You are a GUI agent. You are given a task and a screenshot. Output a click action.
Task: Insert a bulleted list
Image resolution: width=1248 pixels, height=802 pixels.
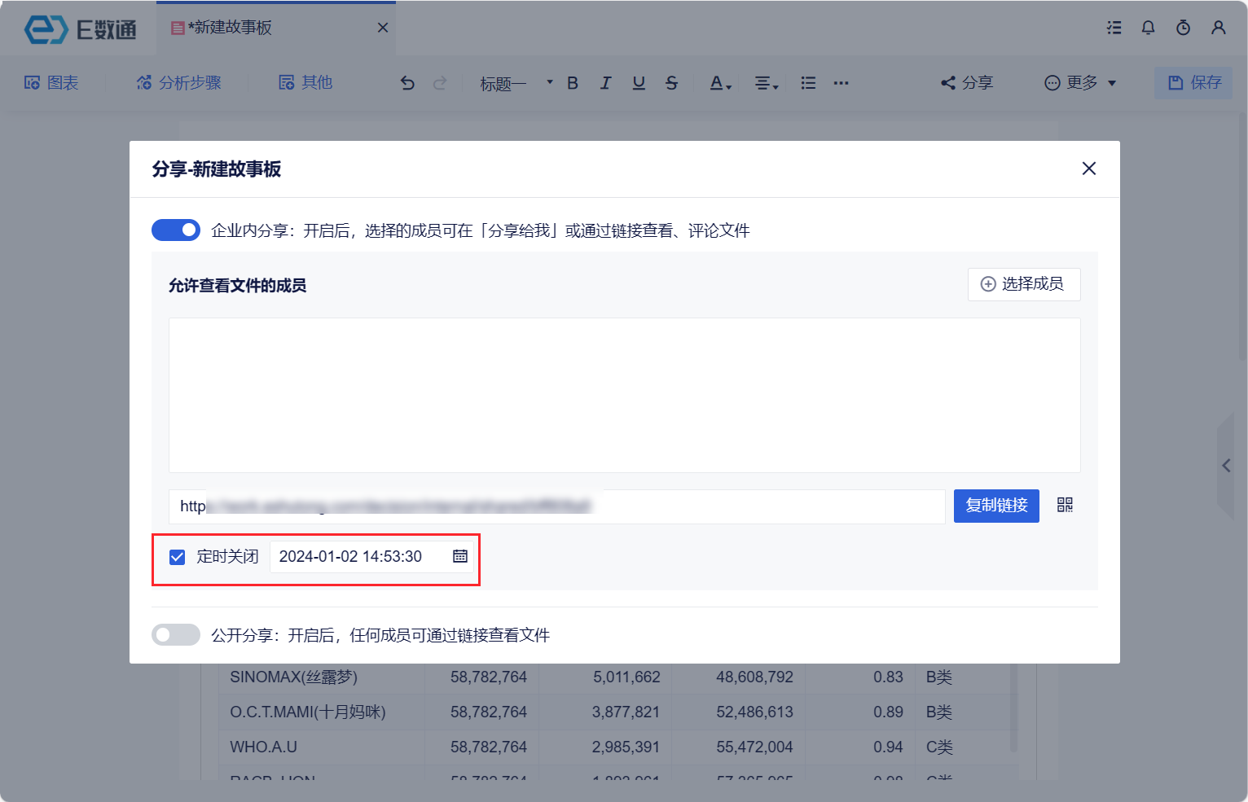coord(808,83)
